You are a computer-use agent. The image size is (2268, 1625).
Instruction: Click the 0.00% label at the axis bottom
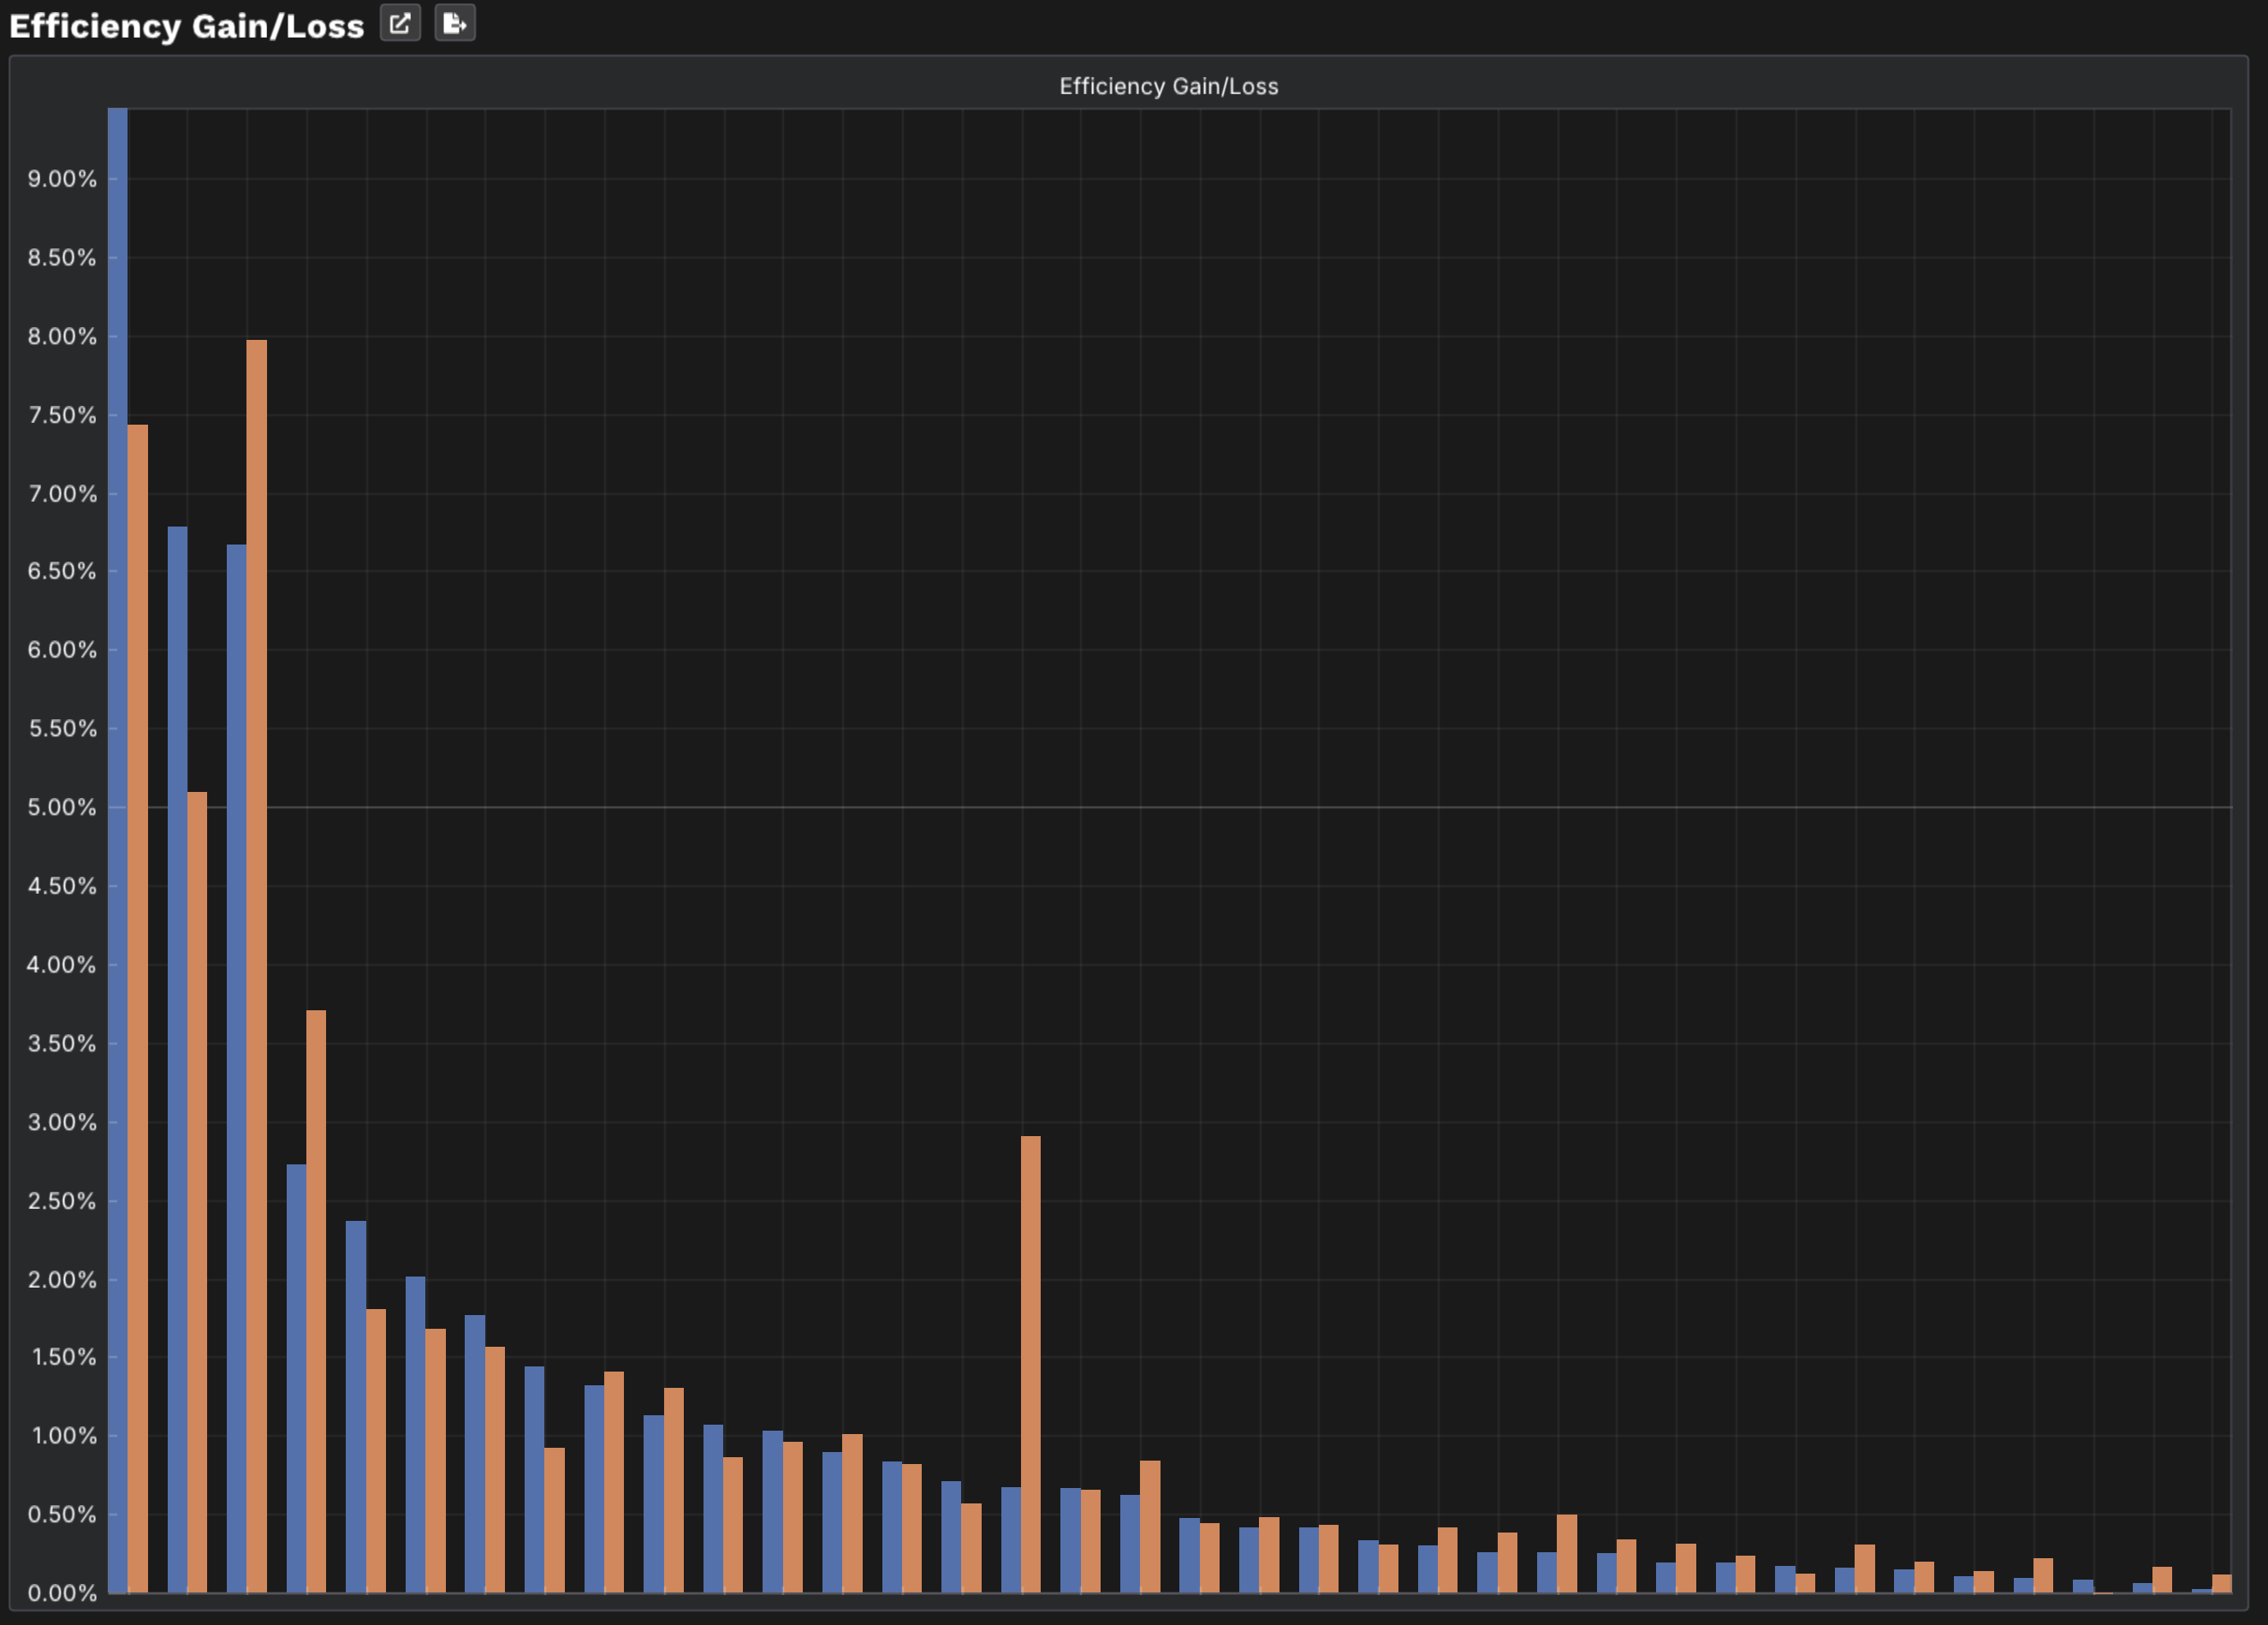pyautogui.click(x=62, y=1593)
